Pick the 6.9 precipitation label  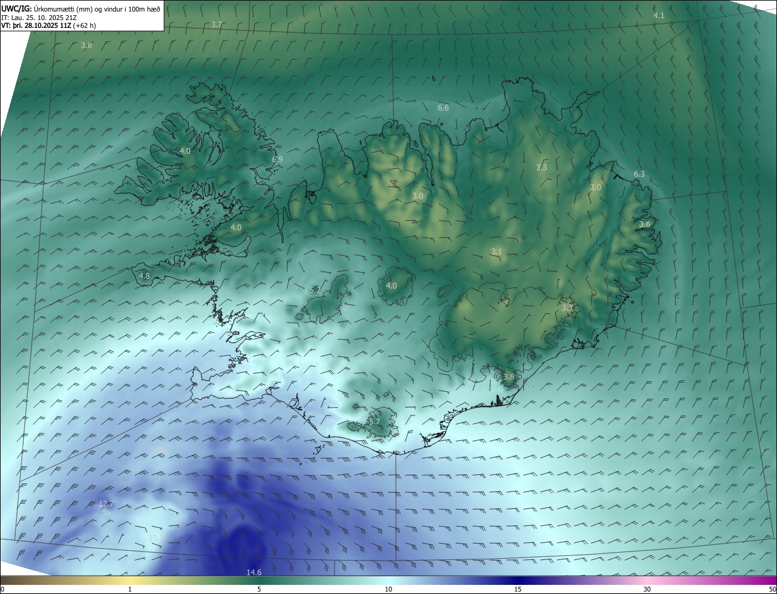277,160
